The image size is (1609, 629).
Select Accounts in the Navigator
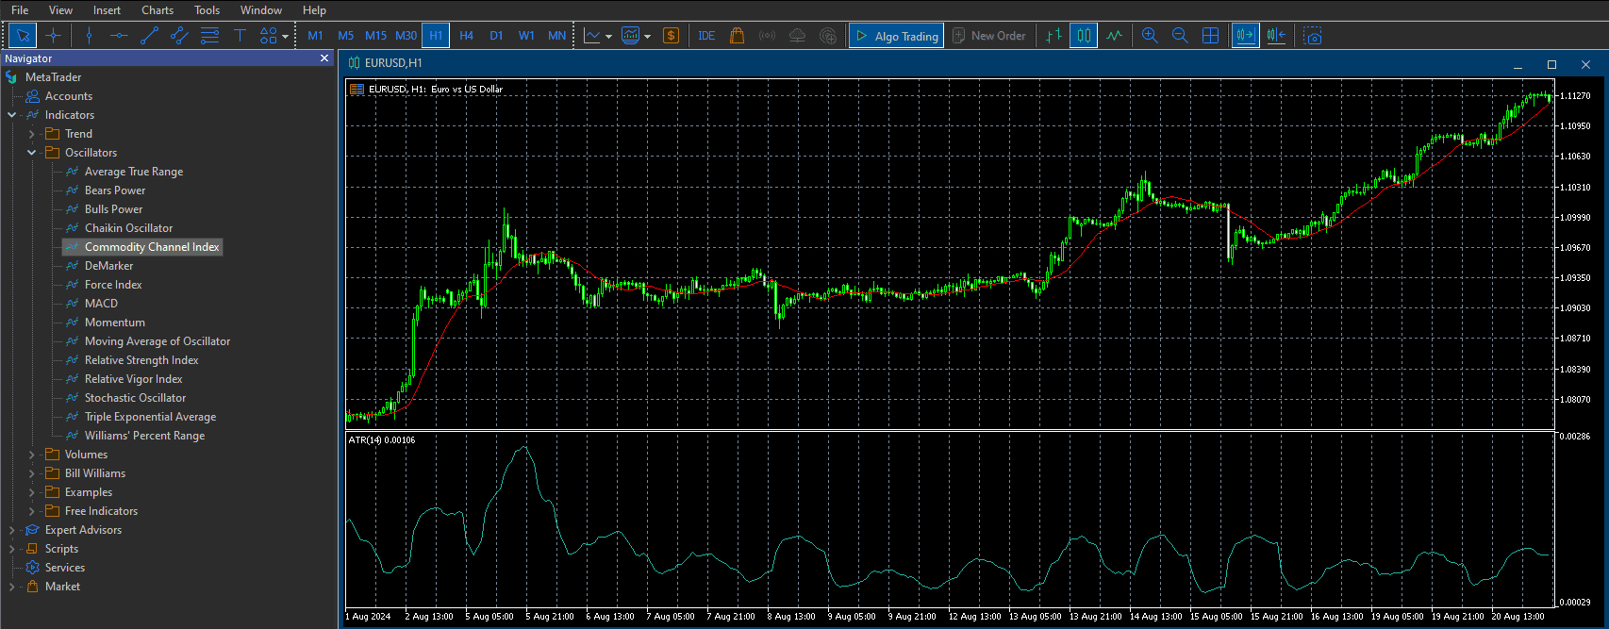pos(69,96)
